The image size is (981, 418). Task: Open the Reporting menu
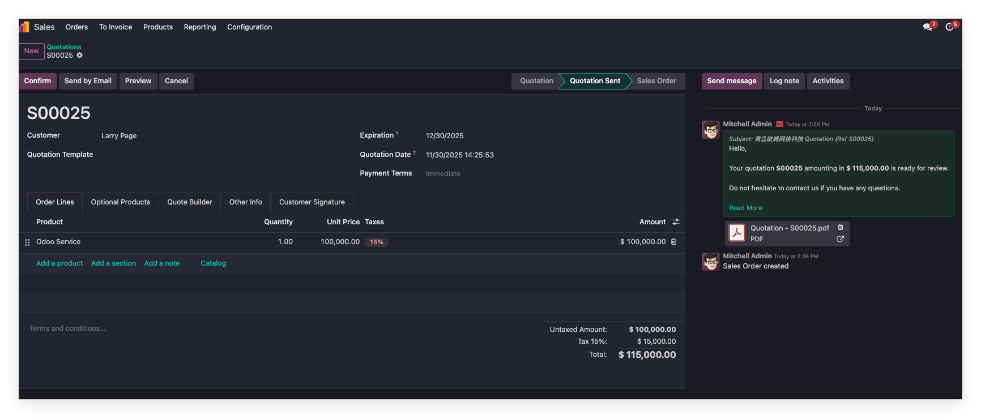tap(199, 27)
